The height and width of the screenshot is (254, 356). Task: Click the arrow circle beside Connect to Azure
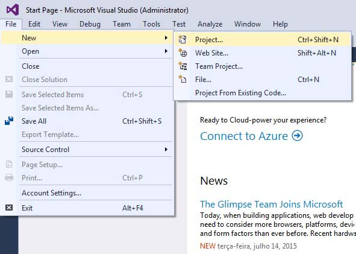coord(297,136)
